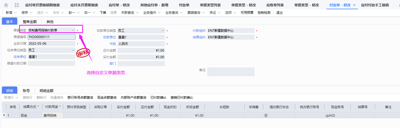The height and width of the screenshot is (128, 400).
Task: Click the 单据编号 input field
Action: [x=51, y=37]
